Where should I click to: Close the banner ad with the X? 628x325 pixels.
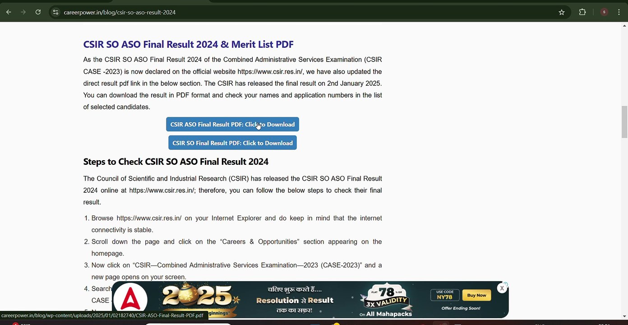pos(502,288)
